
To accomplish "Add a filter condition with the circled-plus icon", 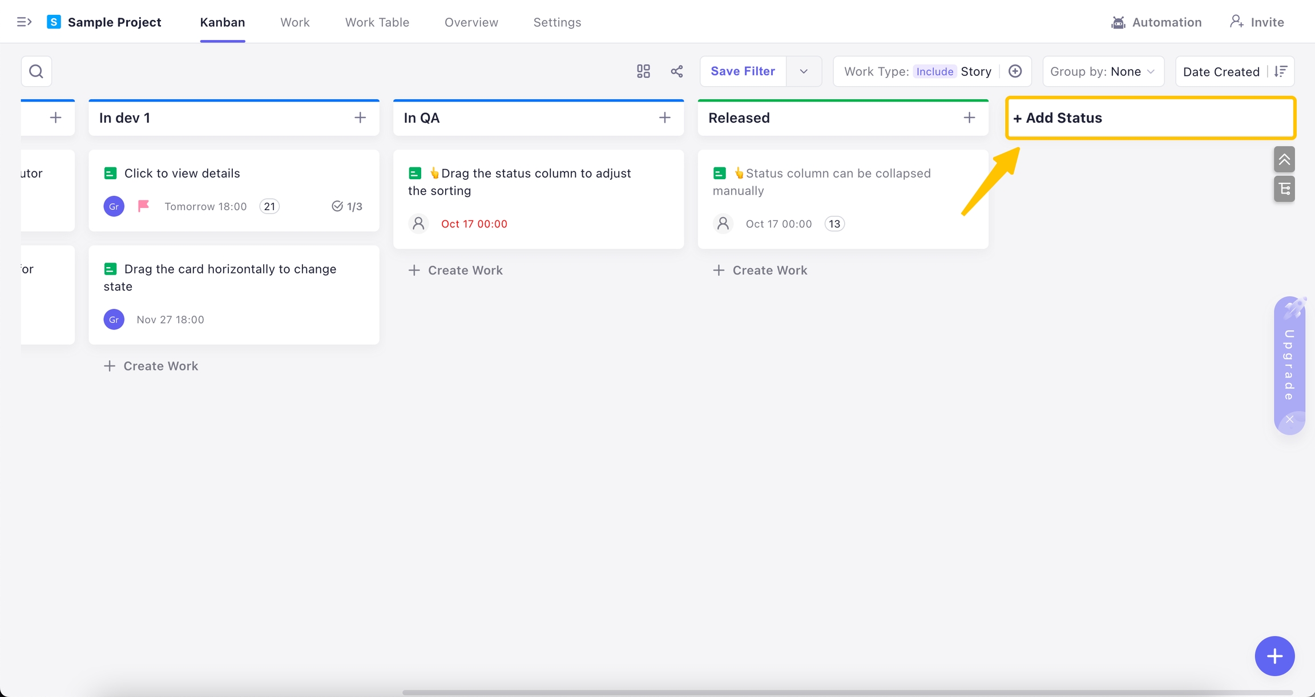I will coord(1015,71).
